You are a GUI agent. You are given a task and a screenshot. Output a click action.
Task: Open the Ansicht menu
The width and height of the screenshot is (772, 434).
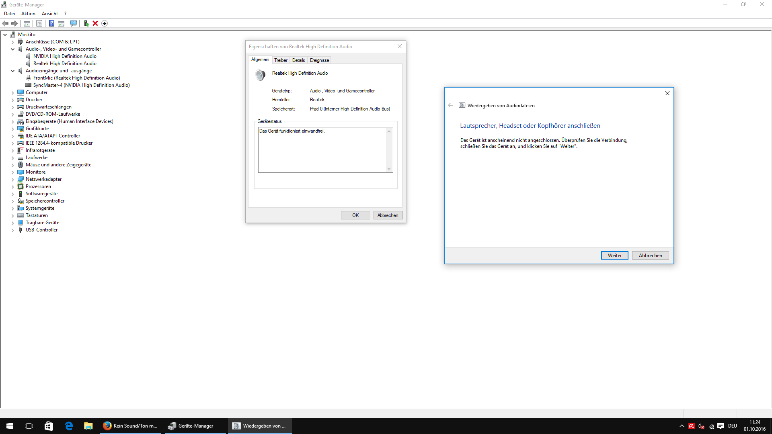[x=50, y=14]
